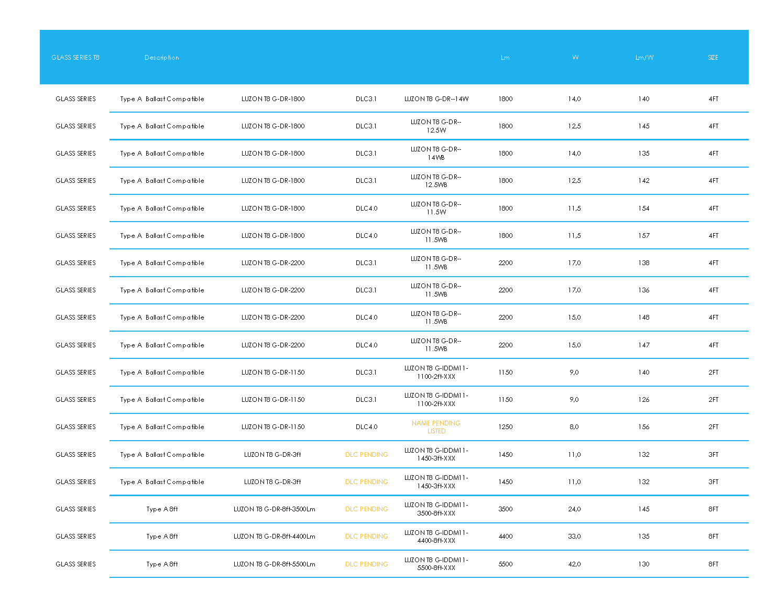Click the LUZON T8 G-DR--12.5WB model cell
777x602 pixels.
(436, 181)
